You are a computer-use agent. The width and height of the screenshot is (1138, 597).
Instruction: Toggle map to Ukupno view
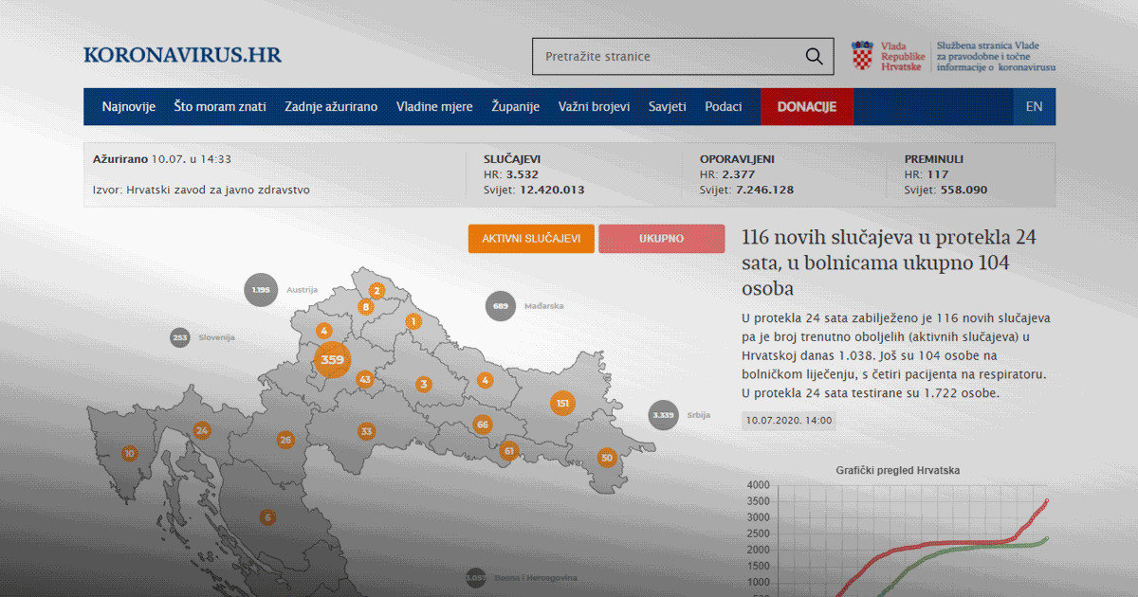(661, 239)
